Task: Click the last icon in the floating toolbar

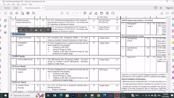Action: [x=48, y=30]
